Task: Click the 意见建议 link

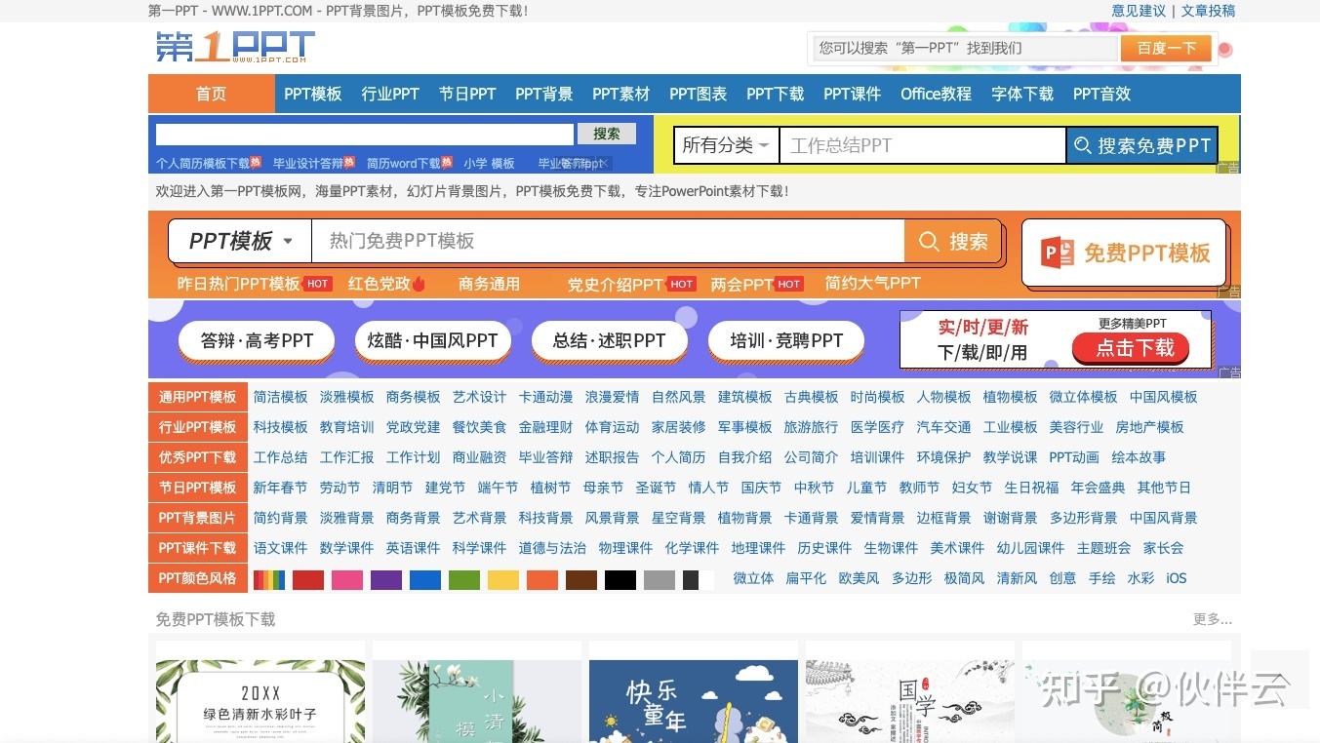Action: [1139, 11]
